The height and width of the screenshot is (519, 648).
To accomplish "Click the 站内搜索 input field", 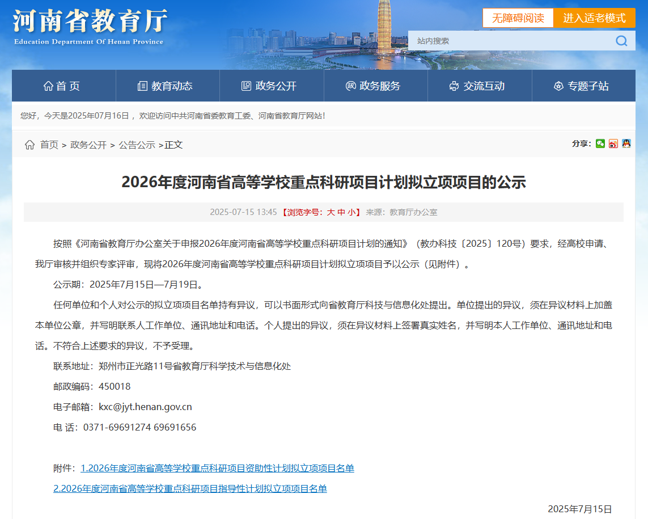I will tap(510, 41).
